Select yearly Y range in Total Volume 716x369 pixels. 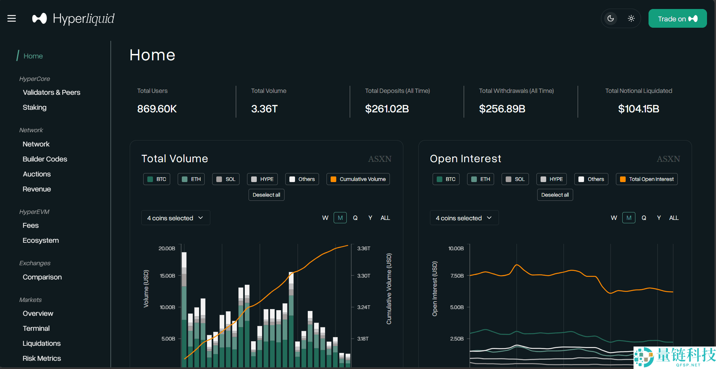[370, 218]
